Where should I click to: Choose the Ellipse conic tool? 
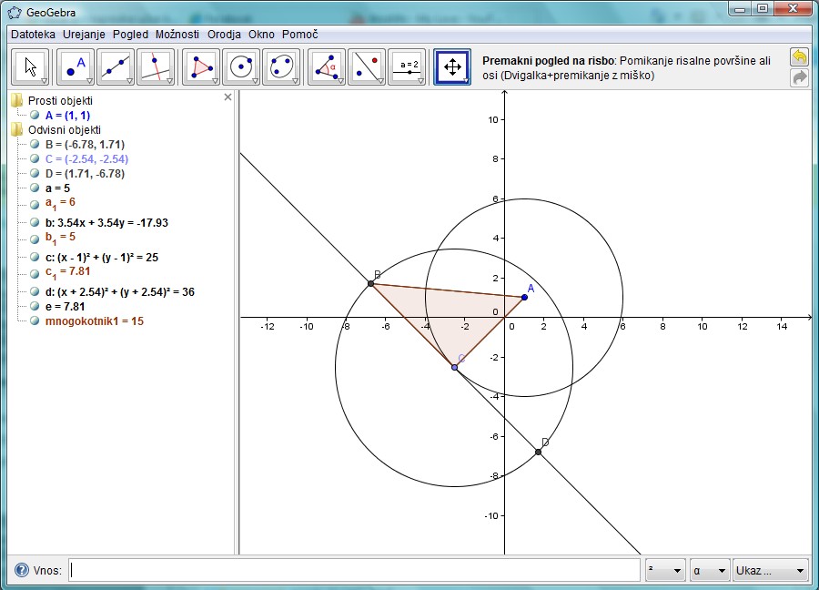[281, 66]
